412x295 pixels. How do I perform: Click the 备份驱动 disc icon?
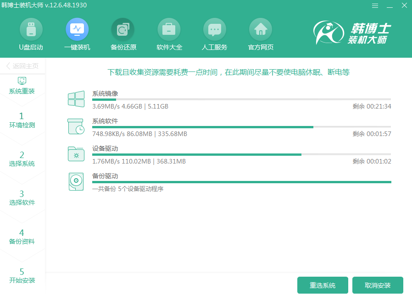click(76, 181)
